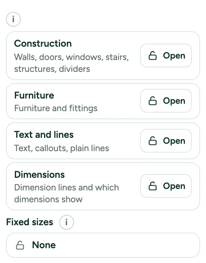Select the Dimensions category heading

pyautogui.click(x=39, y=174)
